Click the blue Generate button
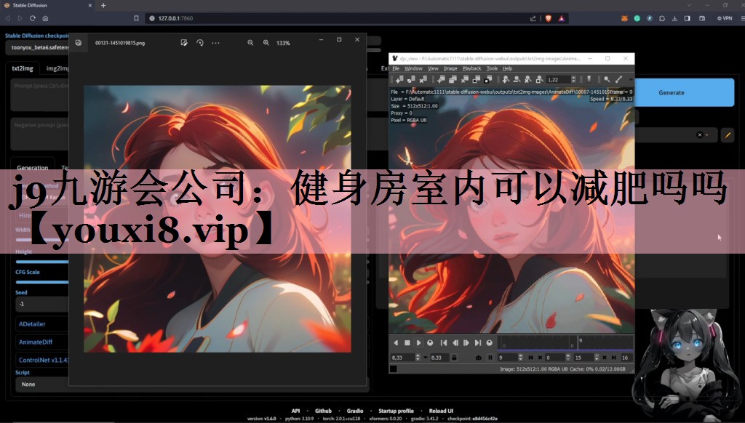This screenshot has height=423, width=745. coord(672,92)
